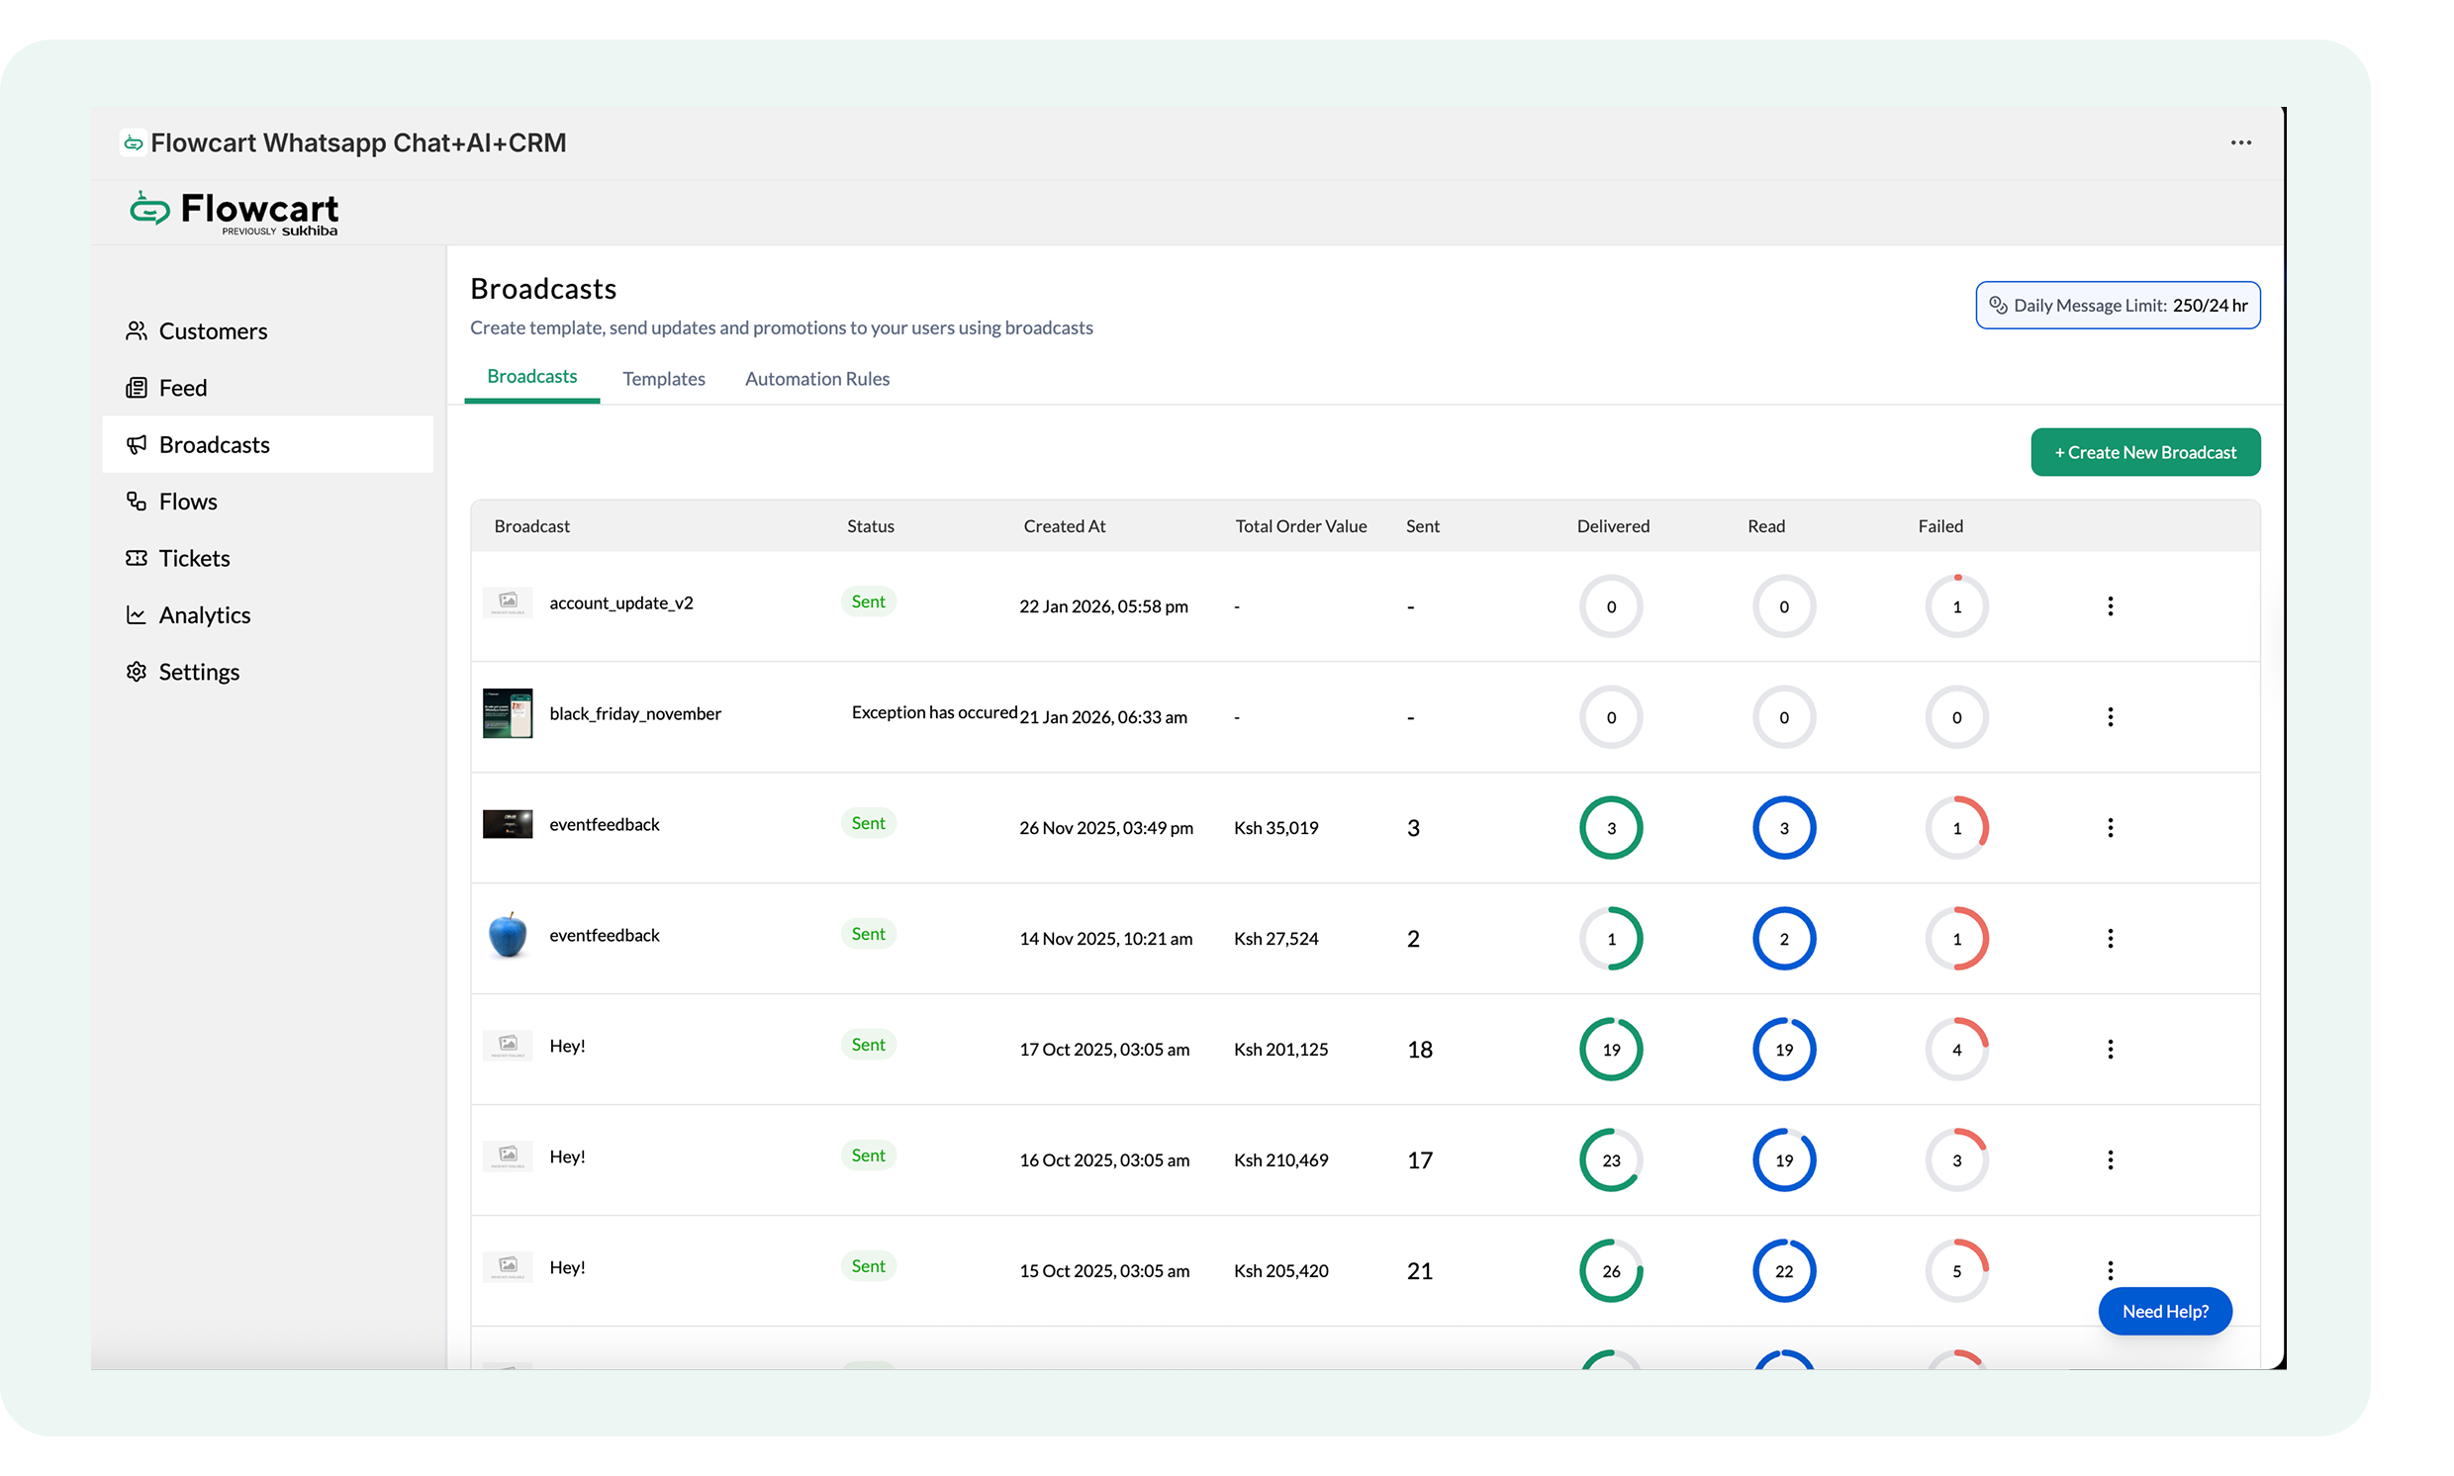Image resolution: width=2454 pixels, height=1476 pixels.
Task: Switch to the Templates tab
Action: click(664, 379)
